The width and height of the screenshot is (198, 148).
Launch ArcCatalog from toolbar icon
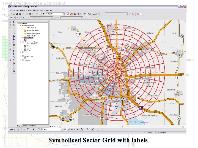71,14
